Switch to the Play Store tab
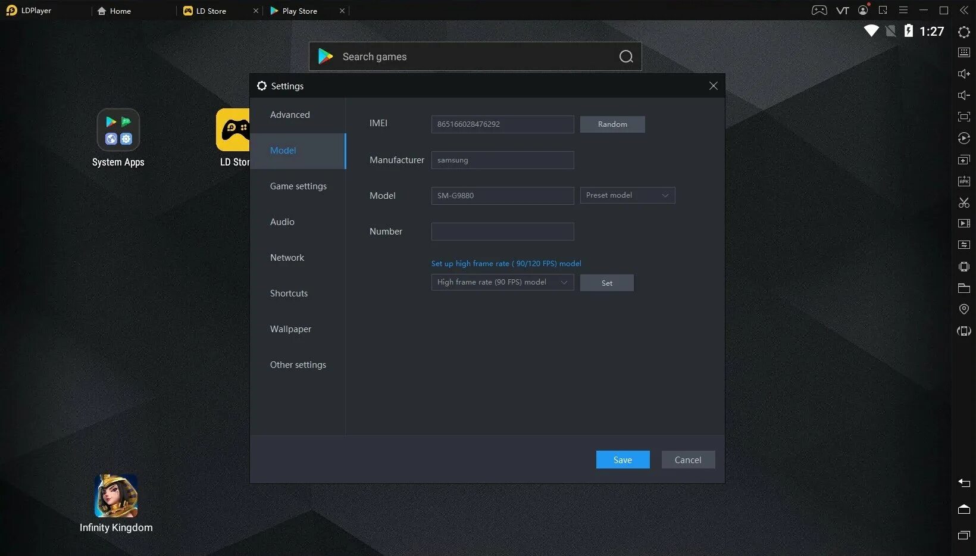976x556 pixels. [x=299, y=11]
